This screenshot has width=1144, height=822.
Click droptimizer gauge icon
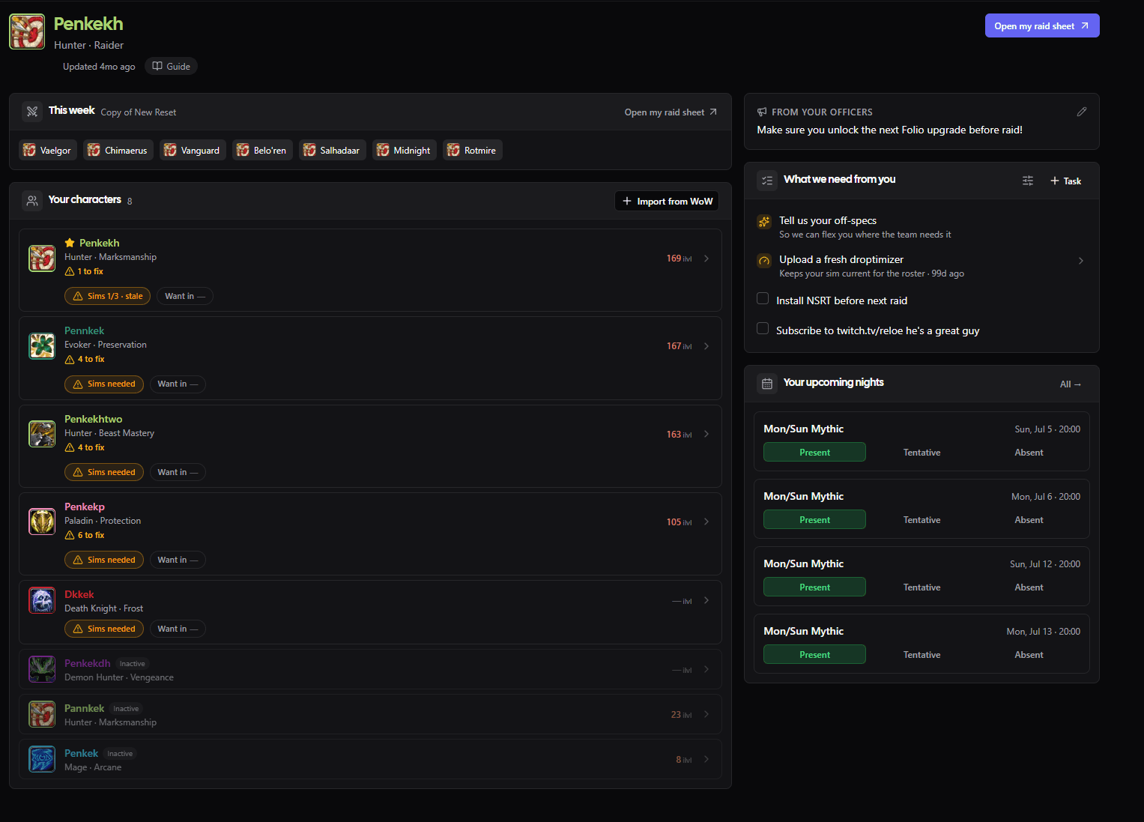[x=764, y=261]
